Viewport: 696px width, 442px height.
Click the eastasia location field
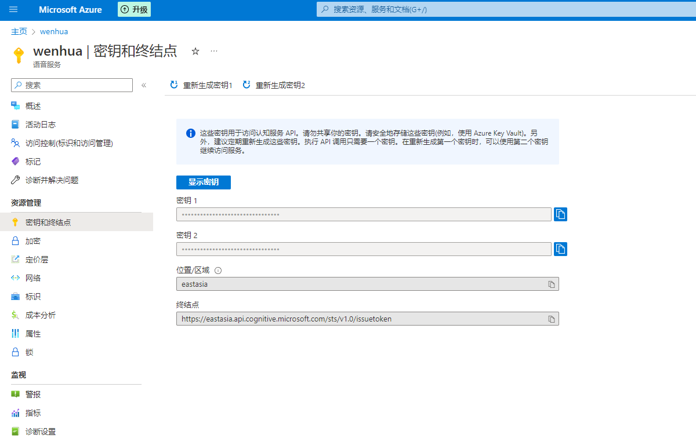point(368,284)
